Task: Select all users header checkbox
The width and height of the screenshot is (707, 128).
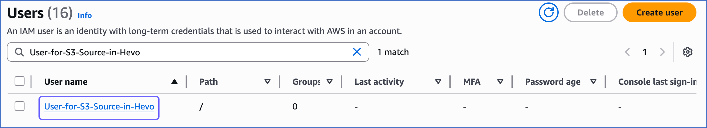Action: 20,81
